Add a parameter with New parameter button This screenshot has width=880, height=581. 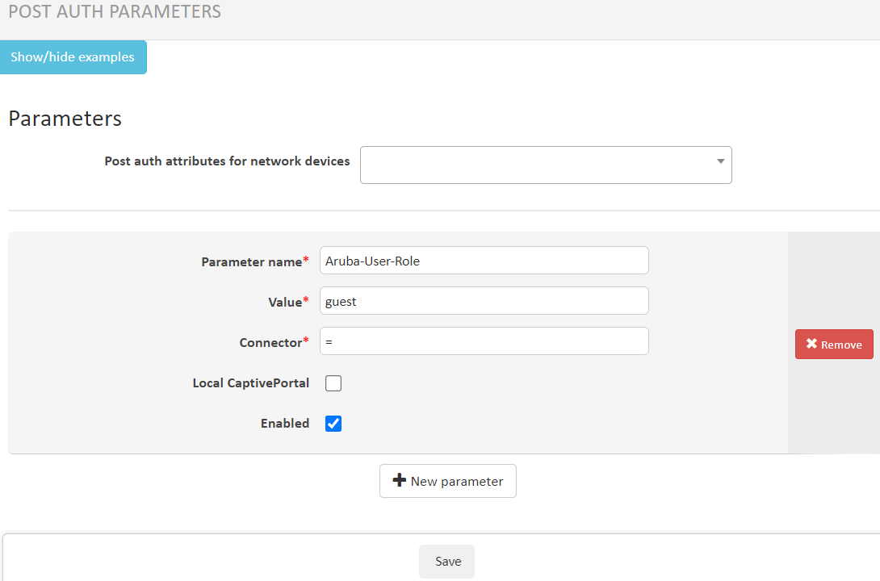pos(448,481)
